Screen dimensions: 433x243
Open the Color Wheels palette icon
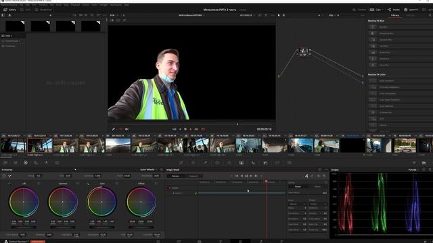[x=26, y=163]
